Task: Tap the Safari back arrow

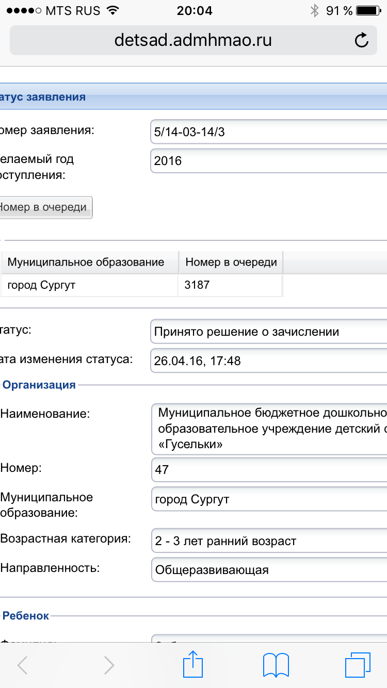Action: (23, 665)
